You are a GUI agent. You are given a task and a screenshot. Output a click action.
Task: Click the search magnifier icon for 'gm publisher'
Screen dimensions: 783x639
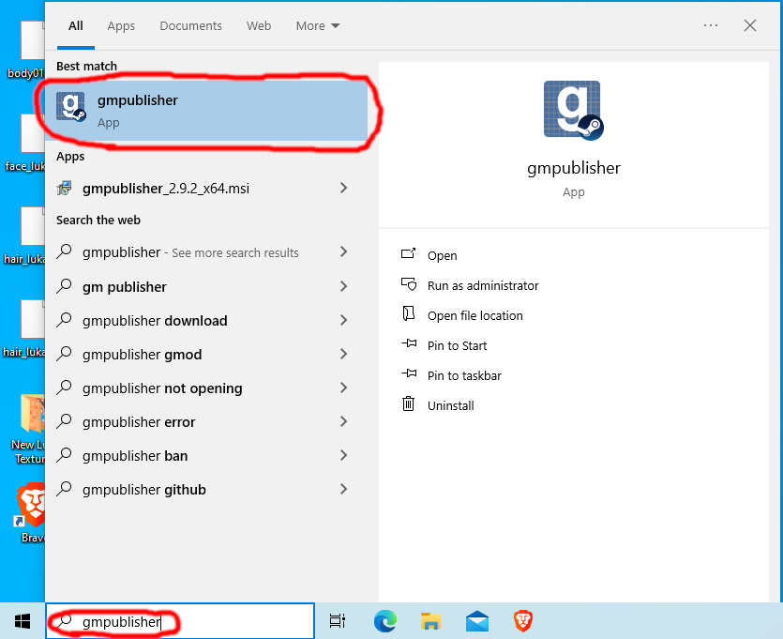coord(65,287)
